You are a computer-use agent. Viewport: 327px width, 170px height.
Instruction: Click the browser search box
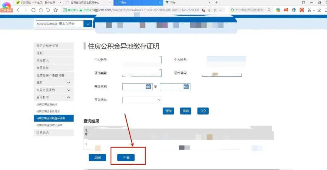click(x=249, y=10)
